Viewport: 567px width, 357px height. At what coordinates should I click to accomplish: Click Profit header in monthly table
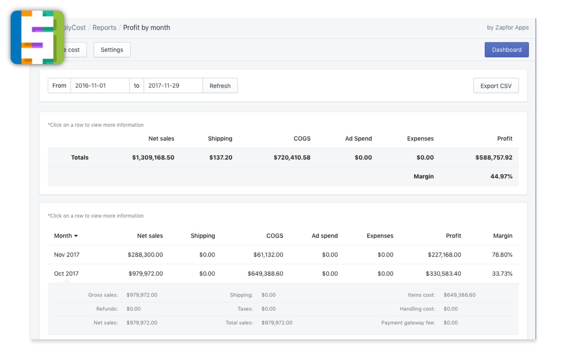click(x=453, y=236)
